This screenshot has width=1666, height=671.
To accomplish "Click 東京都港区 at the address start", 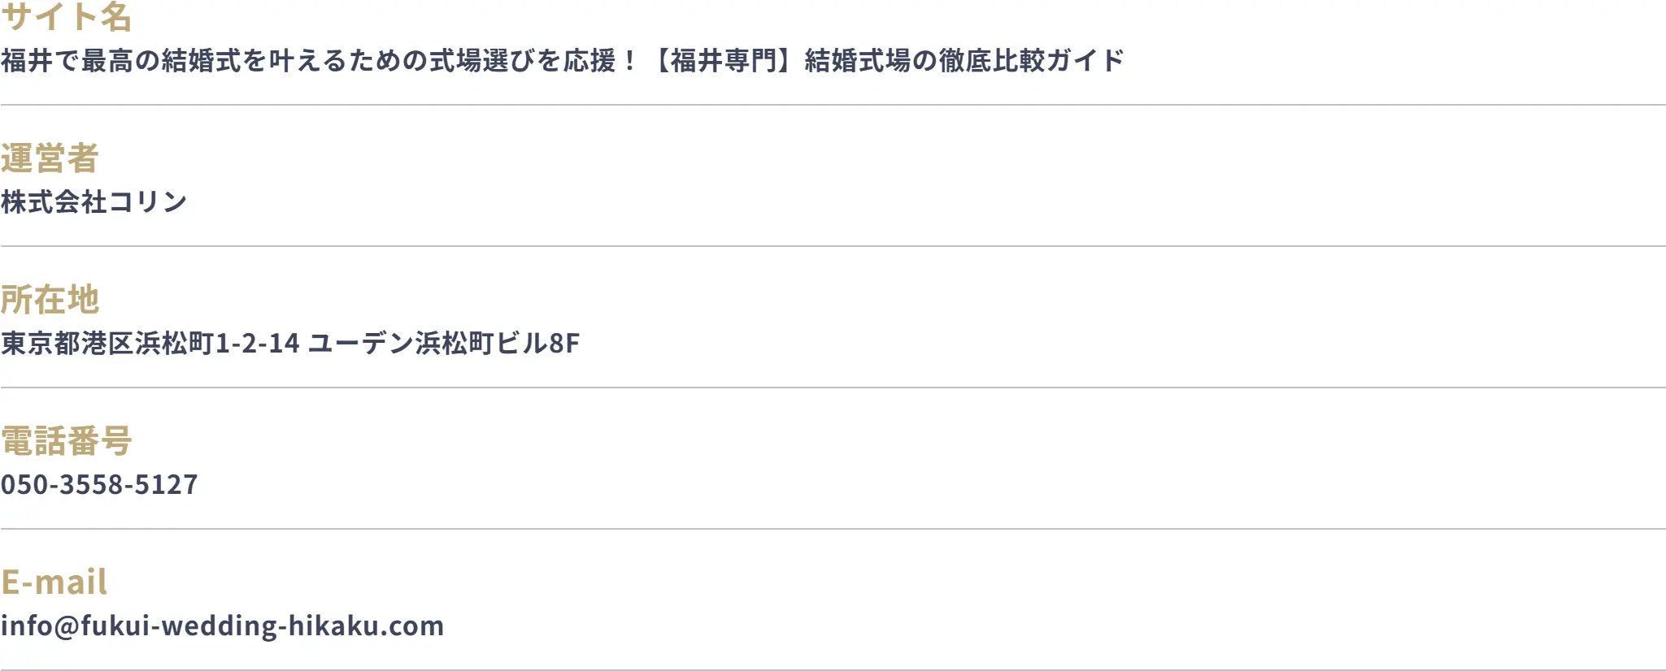I will [67, 344].
